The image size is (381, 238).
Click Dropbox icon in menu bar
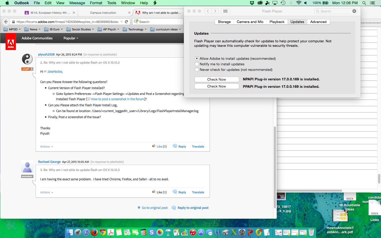click(x=252, y=3)
